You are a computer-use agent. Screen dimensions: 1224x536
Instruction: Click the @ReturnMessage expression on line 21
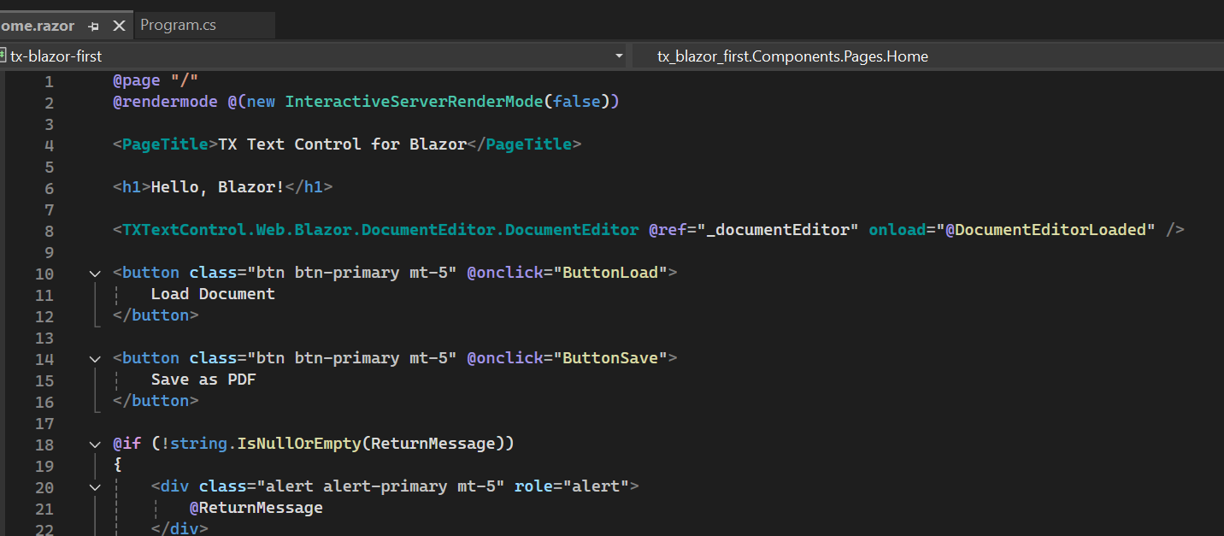click(x=256, y=508)
